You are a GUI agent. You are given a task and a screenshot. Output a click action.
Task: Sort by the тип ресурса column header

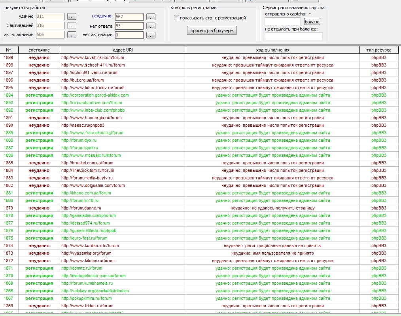tap(379, 50)
